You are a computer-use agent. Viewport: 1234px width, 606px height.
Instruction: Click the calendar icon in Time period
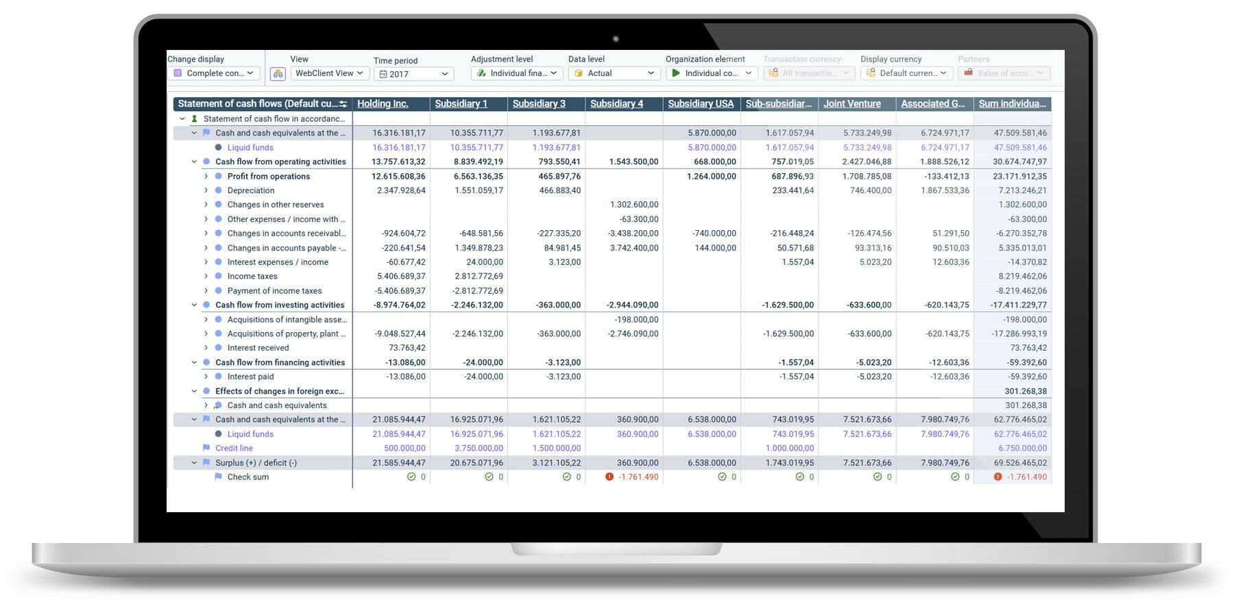pyautogui.click(x=383, y=74)
